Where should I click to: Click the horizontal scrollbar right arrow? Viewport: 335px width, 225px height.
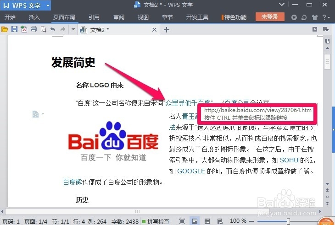click(320, 211)
